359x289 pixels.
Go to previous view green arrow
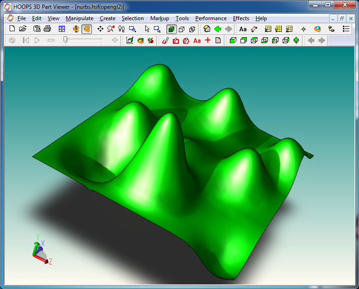218,29
